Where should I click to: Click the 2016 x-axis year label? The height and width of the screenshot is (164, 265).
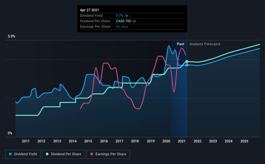[x=104, y=141]
